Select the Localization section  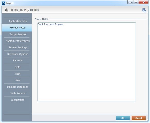[x=18, y=100]
